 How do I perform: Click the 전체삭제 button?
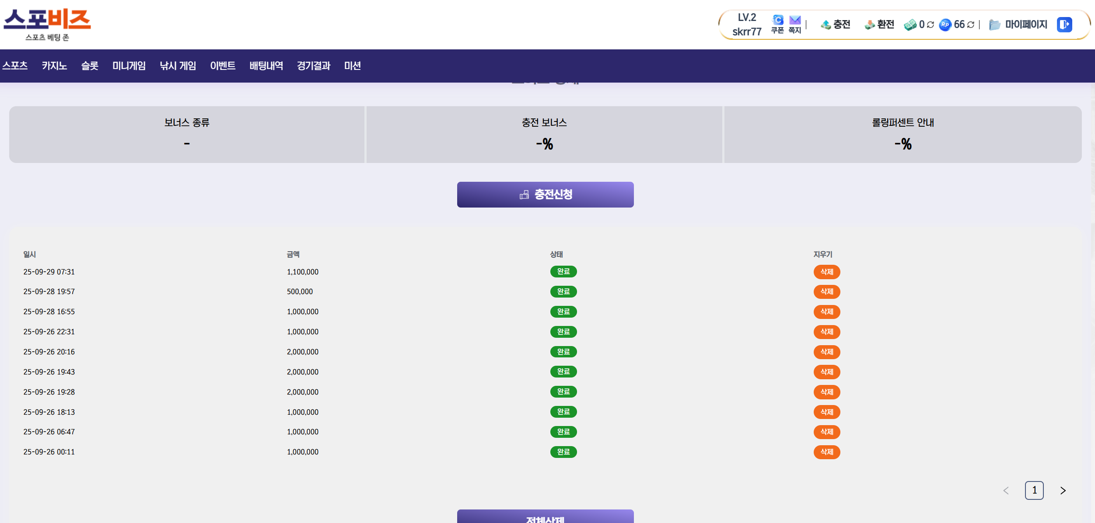coord(545,517)
